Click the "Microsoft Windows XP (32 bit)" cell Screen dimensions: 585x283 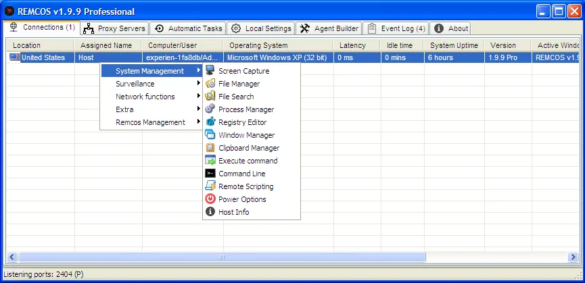(279, 57)
